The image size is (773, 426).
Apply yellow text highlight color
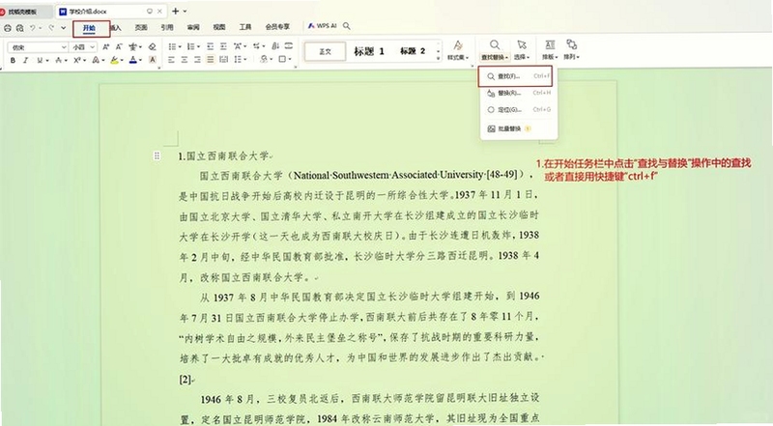point(114,60)
